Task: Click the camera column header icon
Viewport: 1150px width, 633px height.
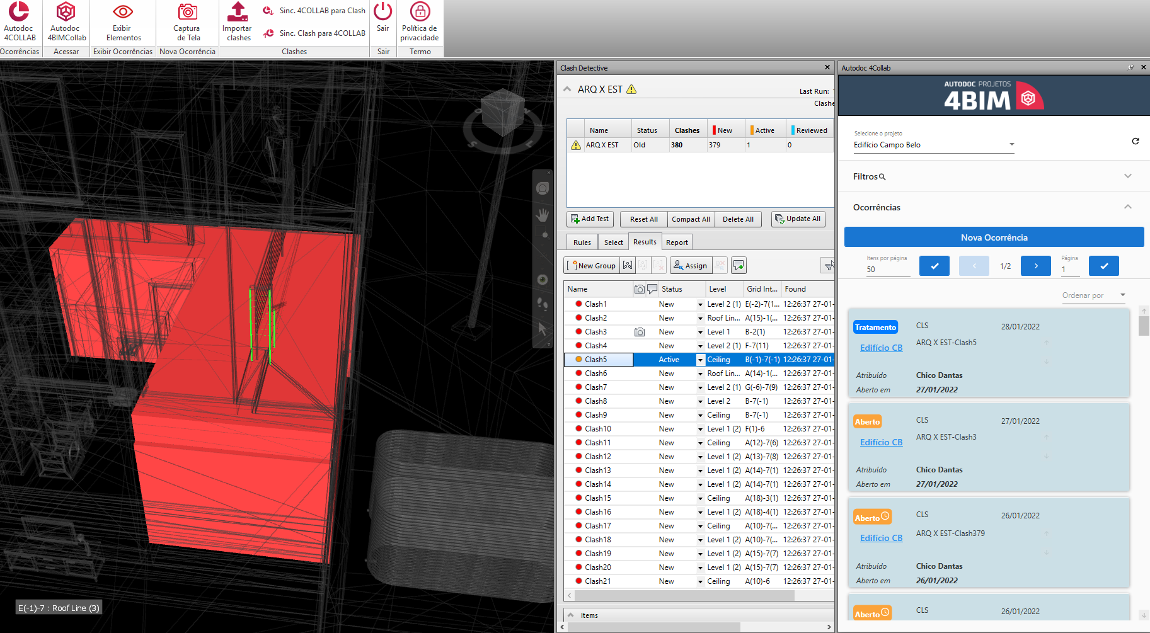Action: [x=640, y=289]
